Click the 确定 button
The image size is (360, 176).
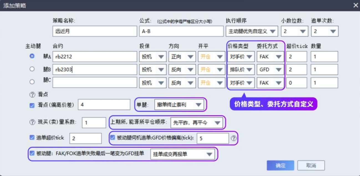pos(280,165)
